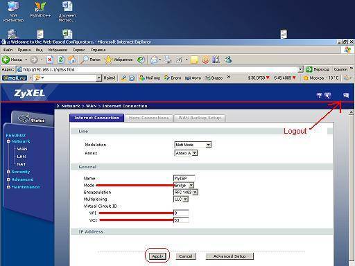This screenshot has width=355, height=266.
Task: Open the LAN link in sidebar
Action: click(x=21, y=157)
